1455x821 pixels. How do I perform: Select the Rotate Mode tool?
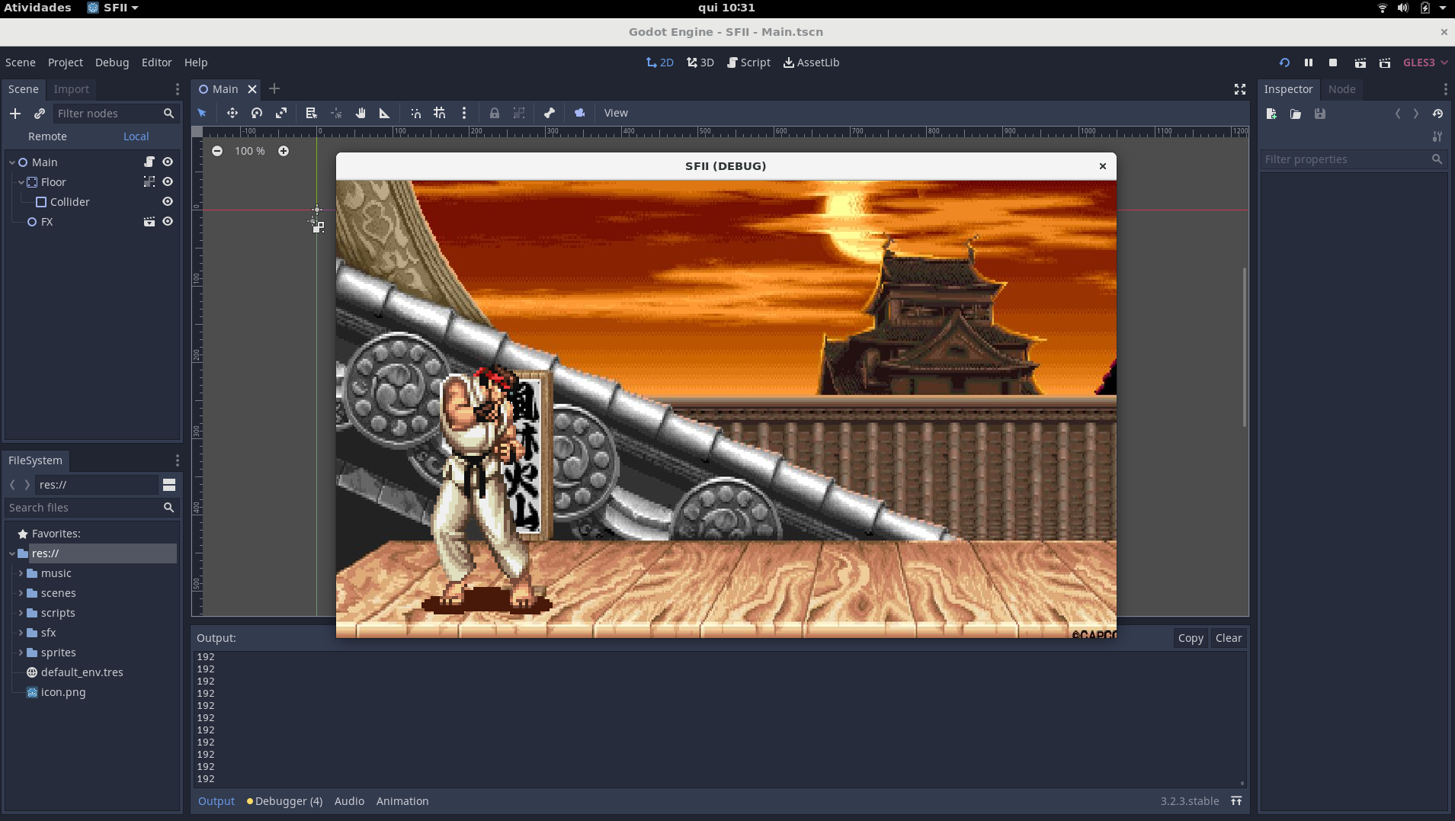click(257, 113)
